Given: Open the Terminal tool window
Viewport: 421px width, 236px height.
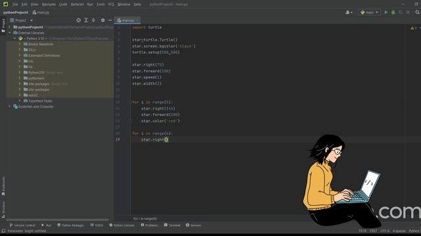Looking at the screenshot, I should 172,226.
